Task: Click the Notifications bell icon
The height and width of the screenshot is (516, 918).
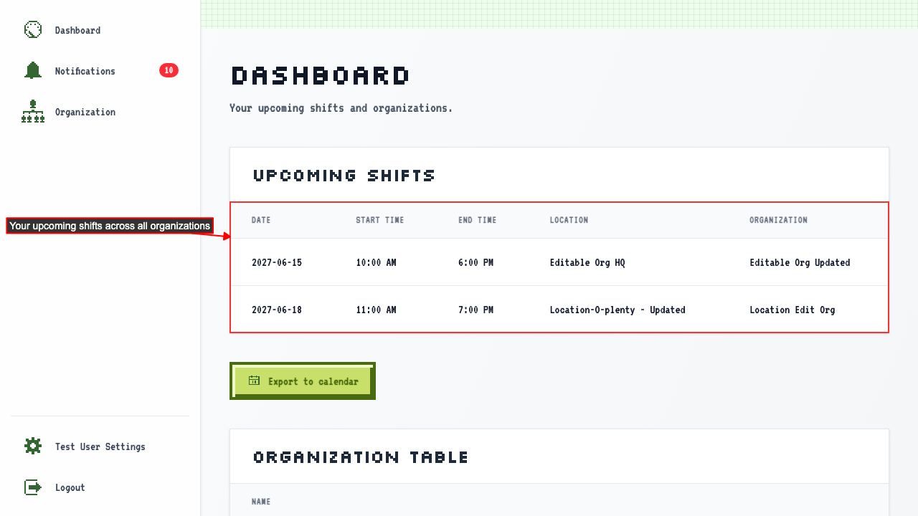Action: pos(33,71)
